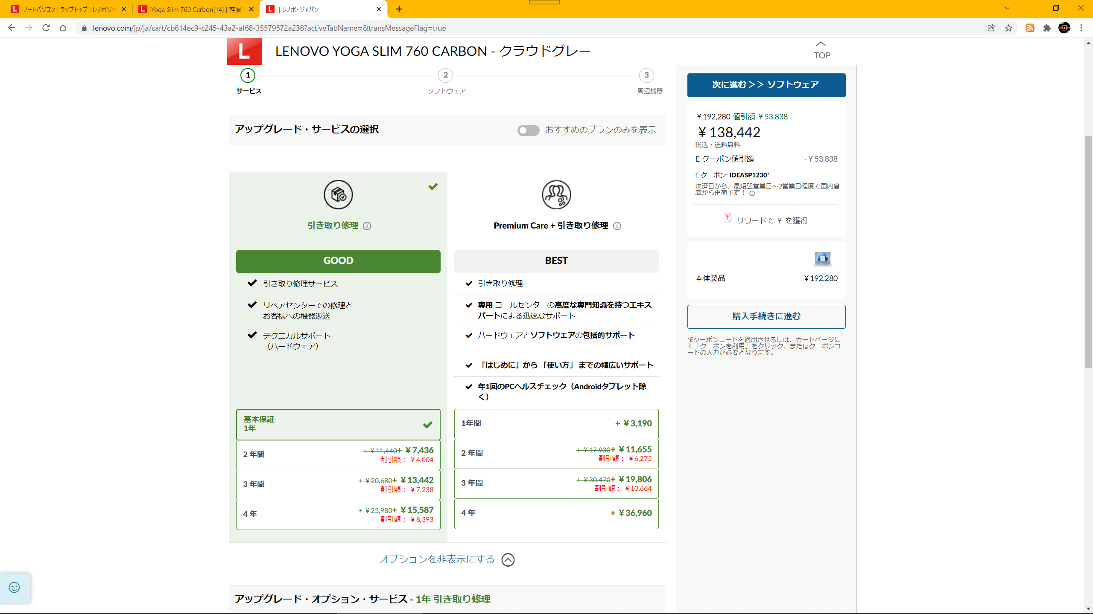
Task: Click the shipping info circle icon
Action: pyautogui.click(x=752, y=193)
